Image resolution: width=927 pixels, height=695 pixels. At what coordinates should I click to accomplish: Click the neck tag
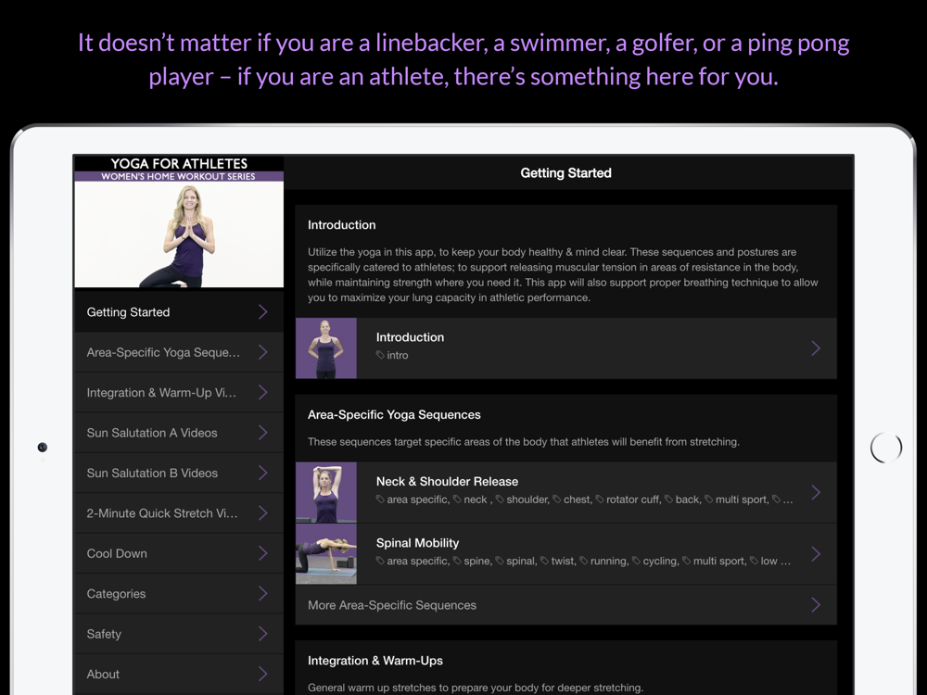point(472,499)
